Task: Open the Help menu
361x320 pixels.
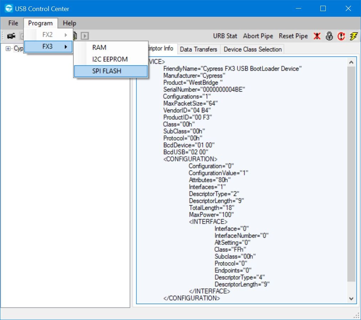Action: 69,23
